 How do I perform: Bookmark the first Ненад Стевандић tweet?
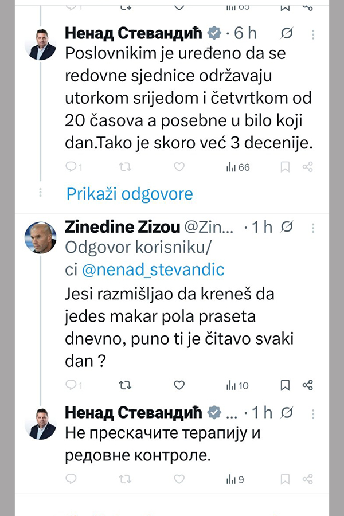284,167
